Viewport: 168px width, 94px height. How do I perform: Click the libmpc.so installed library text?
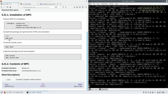pos(25,68)
